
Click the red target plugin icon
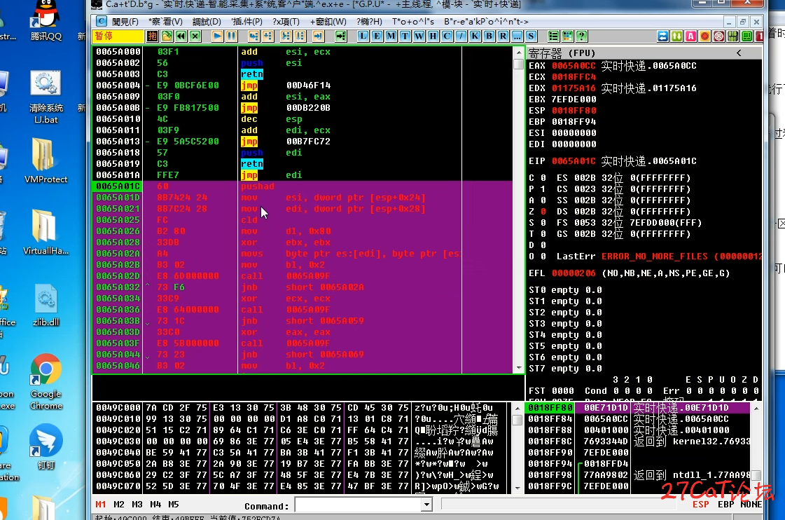pos(719,36)
